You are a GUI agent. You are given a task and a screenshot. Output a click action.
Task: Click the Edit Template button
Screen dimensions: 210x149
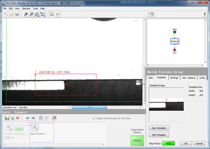coord(159,135)
